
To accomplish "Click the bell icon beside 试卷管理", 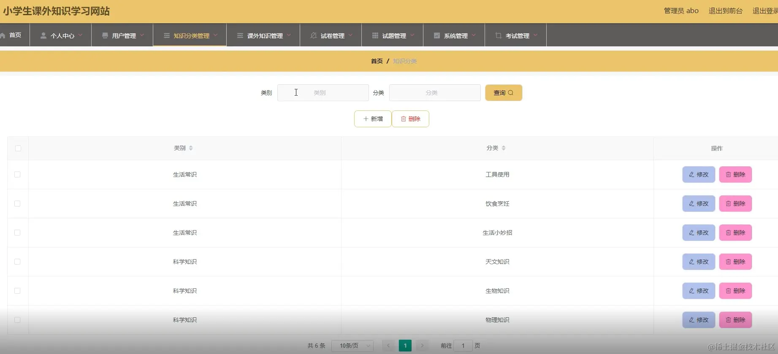I will (x=313, y=36).
